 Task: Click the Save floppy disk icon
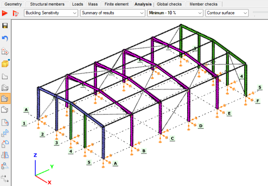[5, 26]
